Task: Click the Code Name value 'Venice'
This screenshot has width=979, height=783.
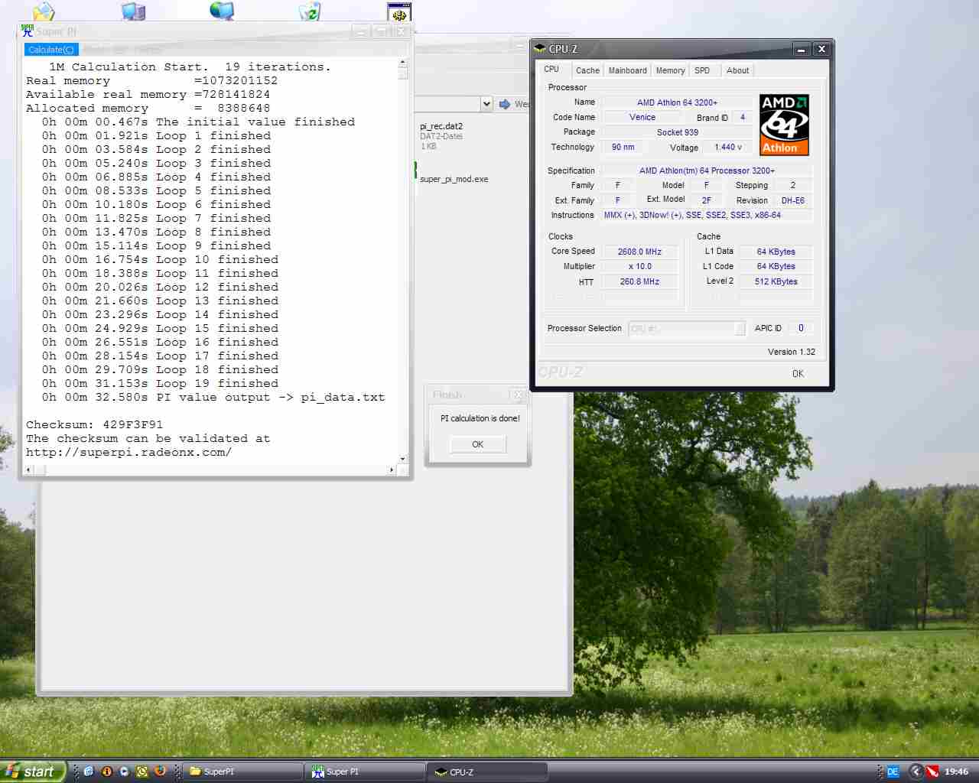Action: tap(642, 118)
